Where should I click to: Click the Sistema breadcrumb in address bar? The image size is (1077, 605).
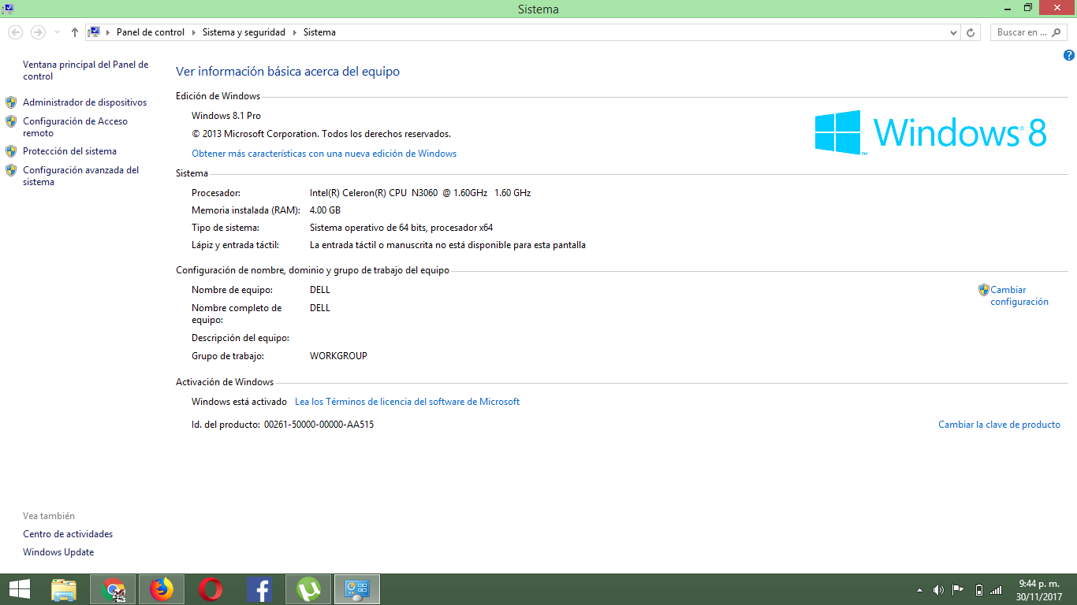(x=319, y=32)
